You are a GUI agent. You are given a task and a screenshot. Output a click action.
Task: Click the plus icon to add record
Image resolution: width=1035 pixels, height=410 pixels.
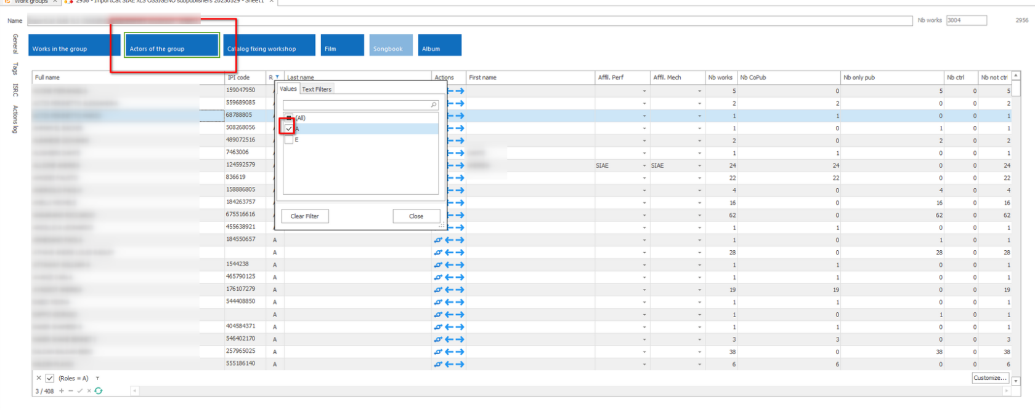pyautogui.click(x=61, y=391)
